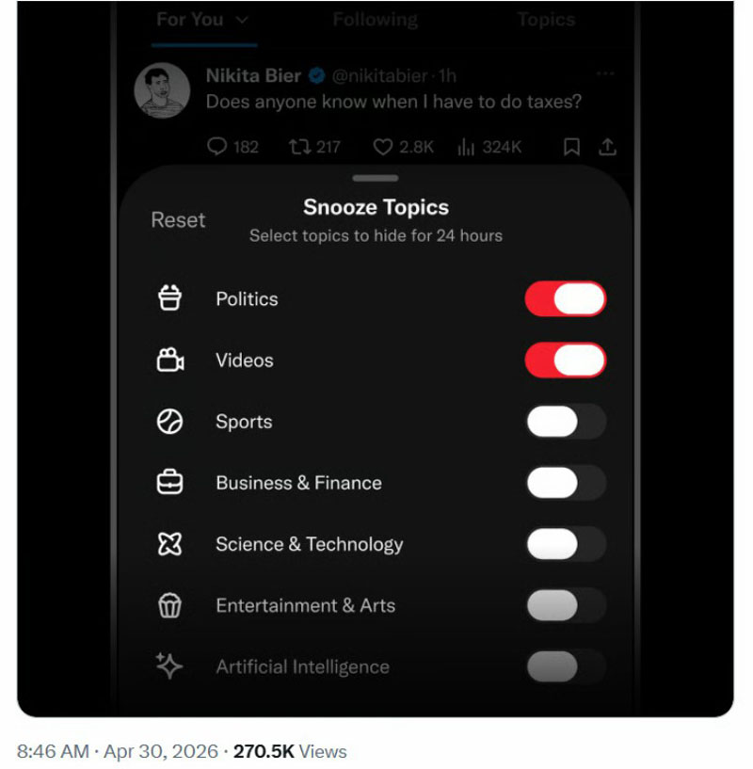Image resolution: width=753 pixels, height=769 pixels.
Task: Toggle Business & Finance snooze on
Action: (x=565, y=483)
